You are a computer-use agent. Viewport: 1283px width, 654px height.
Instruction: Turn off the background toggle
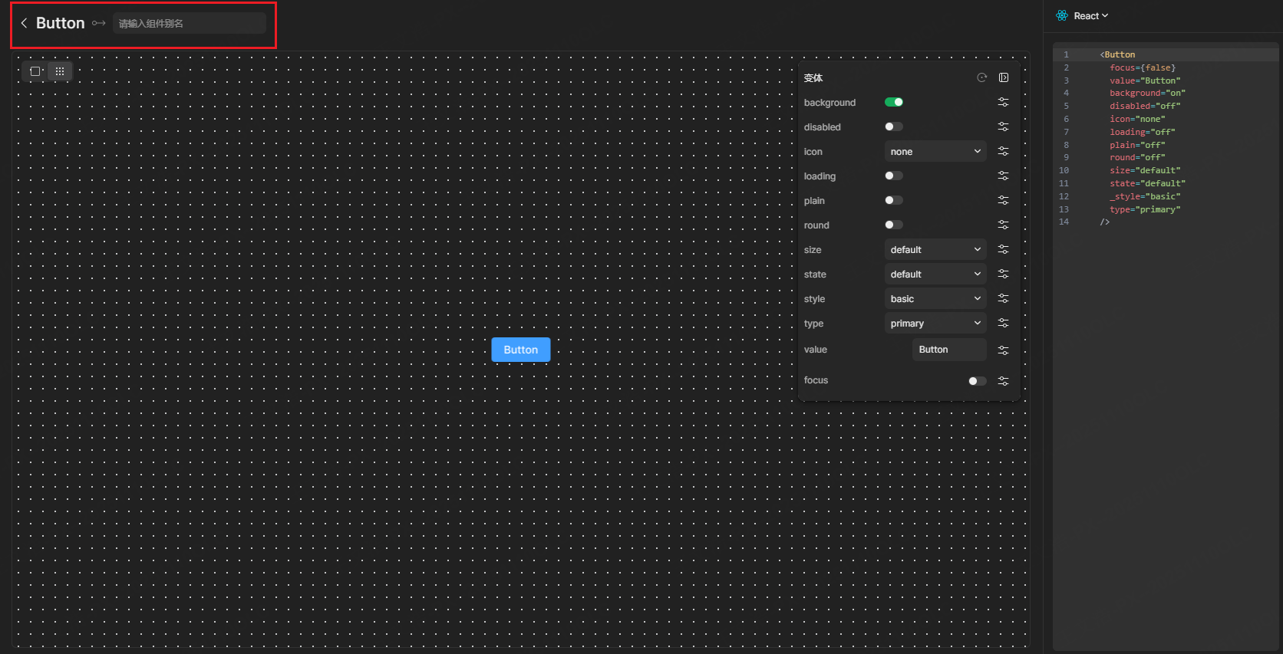point(894,102)
